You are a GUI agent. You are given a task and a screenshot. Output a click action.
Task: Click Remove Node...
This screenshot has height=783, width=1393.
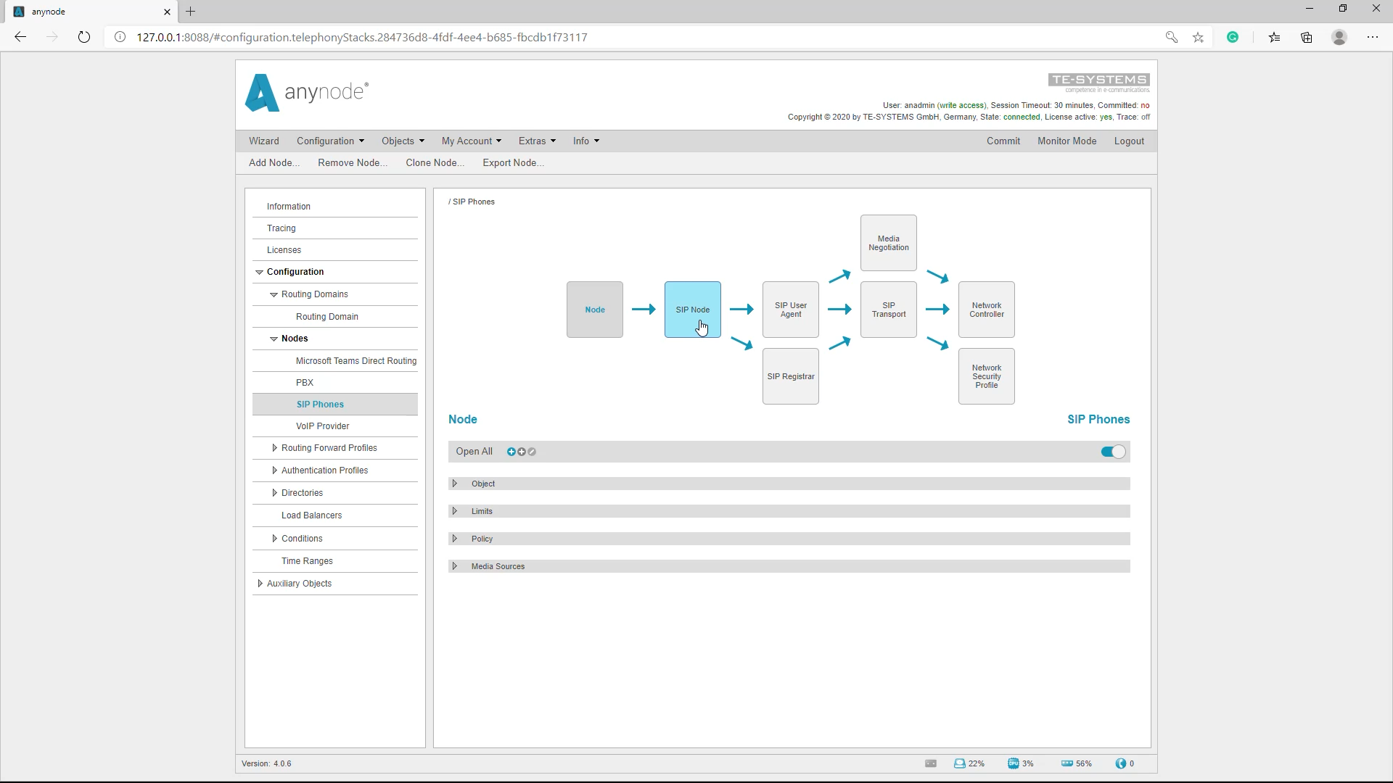coord(353,162)
